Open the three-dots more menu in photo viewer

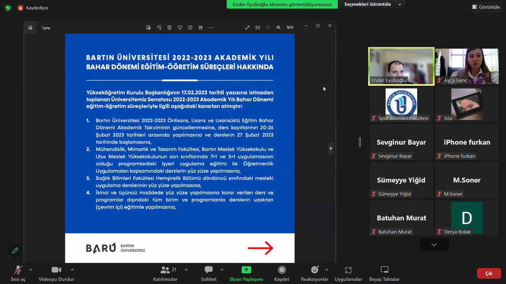(x=211, y=28)
